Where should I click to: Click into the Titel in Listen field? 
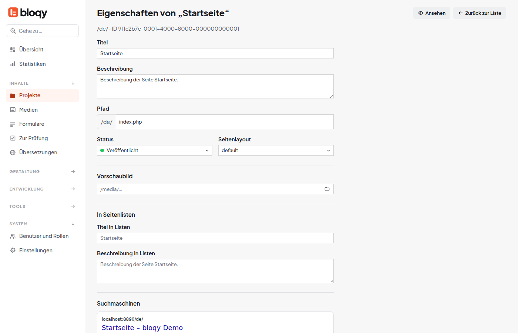tap(215, 238)
